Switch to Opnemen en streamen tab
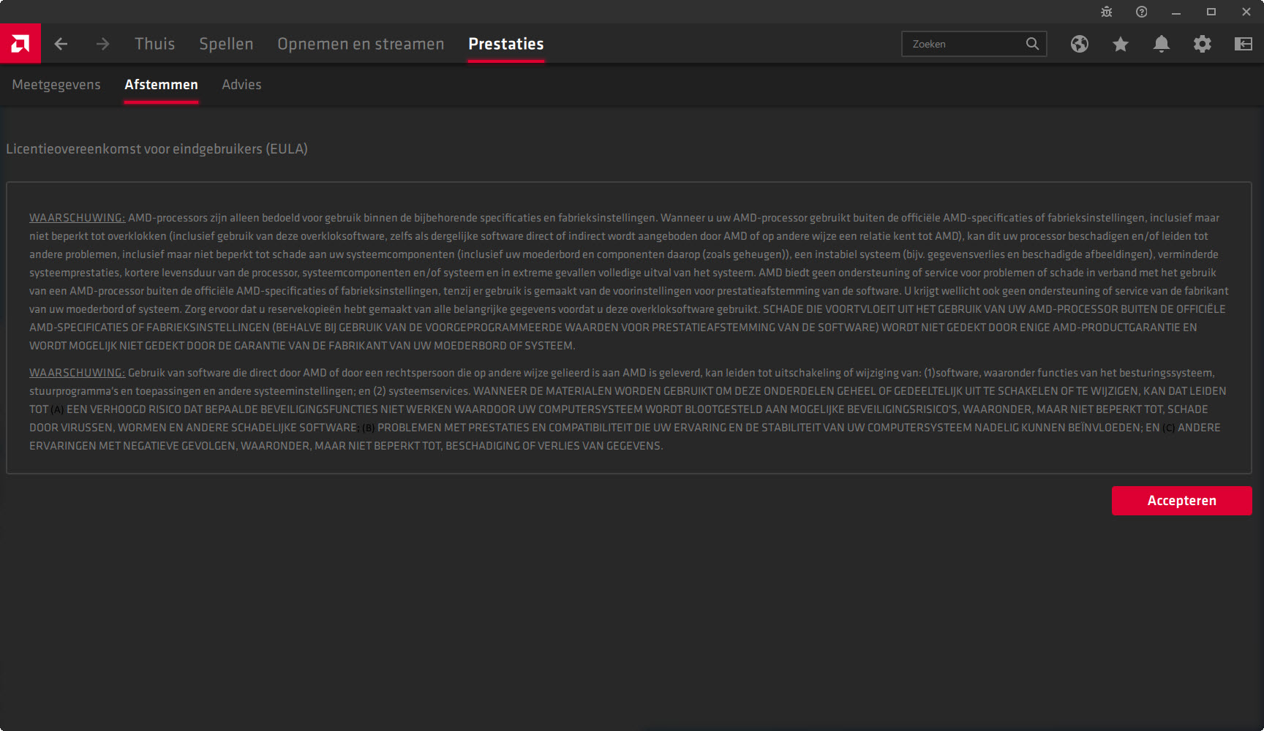 [x=361, y=44]
